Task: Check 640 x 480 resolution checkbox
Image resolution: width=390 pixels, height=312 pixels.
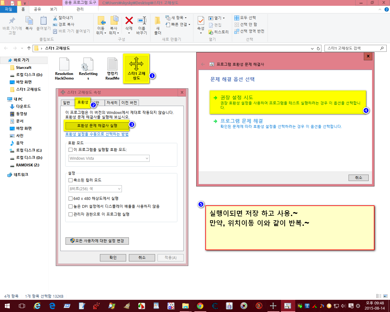Action: [x=71, y=198]
